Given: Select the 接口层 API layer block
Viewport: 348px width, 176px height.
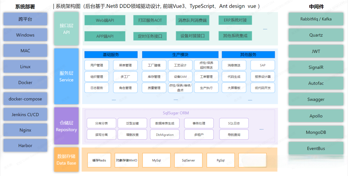Looking at the screenshot, I should pyautogui.click(x=66, y=29).
